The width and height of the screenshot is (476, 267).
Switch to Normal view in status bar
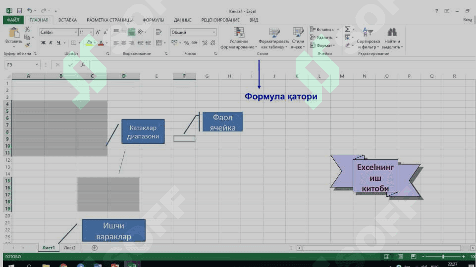[x=387, y=257]
